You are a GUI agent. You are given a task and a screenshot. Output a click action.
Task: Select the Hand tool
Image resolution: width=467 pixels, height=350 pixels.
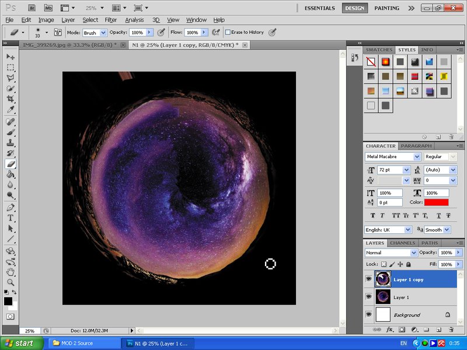coord(11,272)
